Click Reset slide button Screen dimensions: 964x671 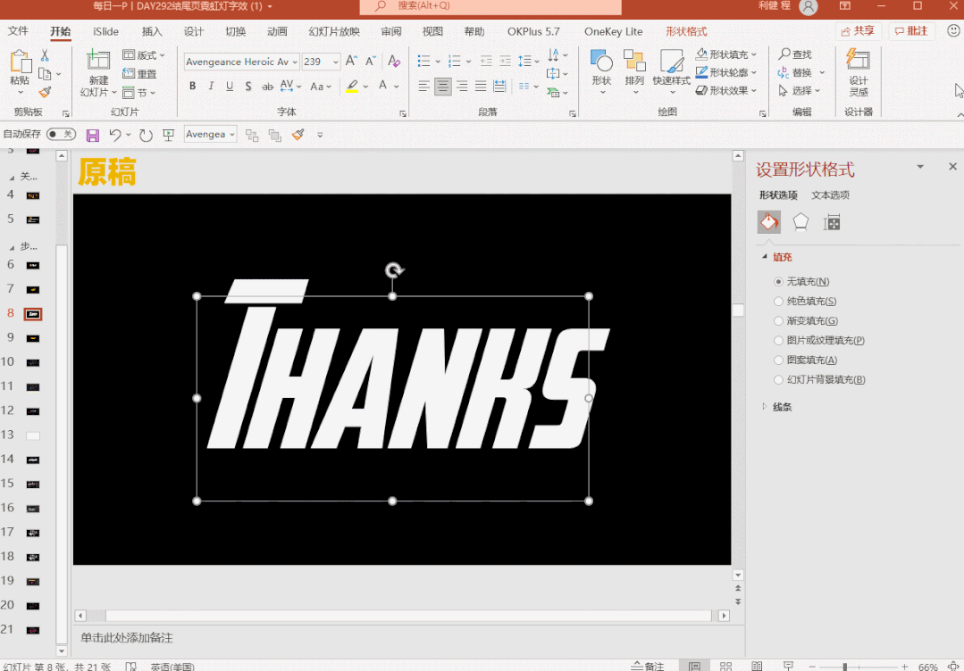tap(139, 74)
